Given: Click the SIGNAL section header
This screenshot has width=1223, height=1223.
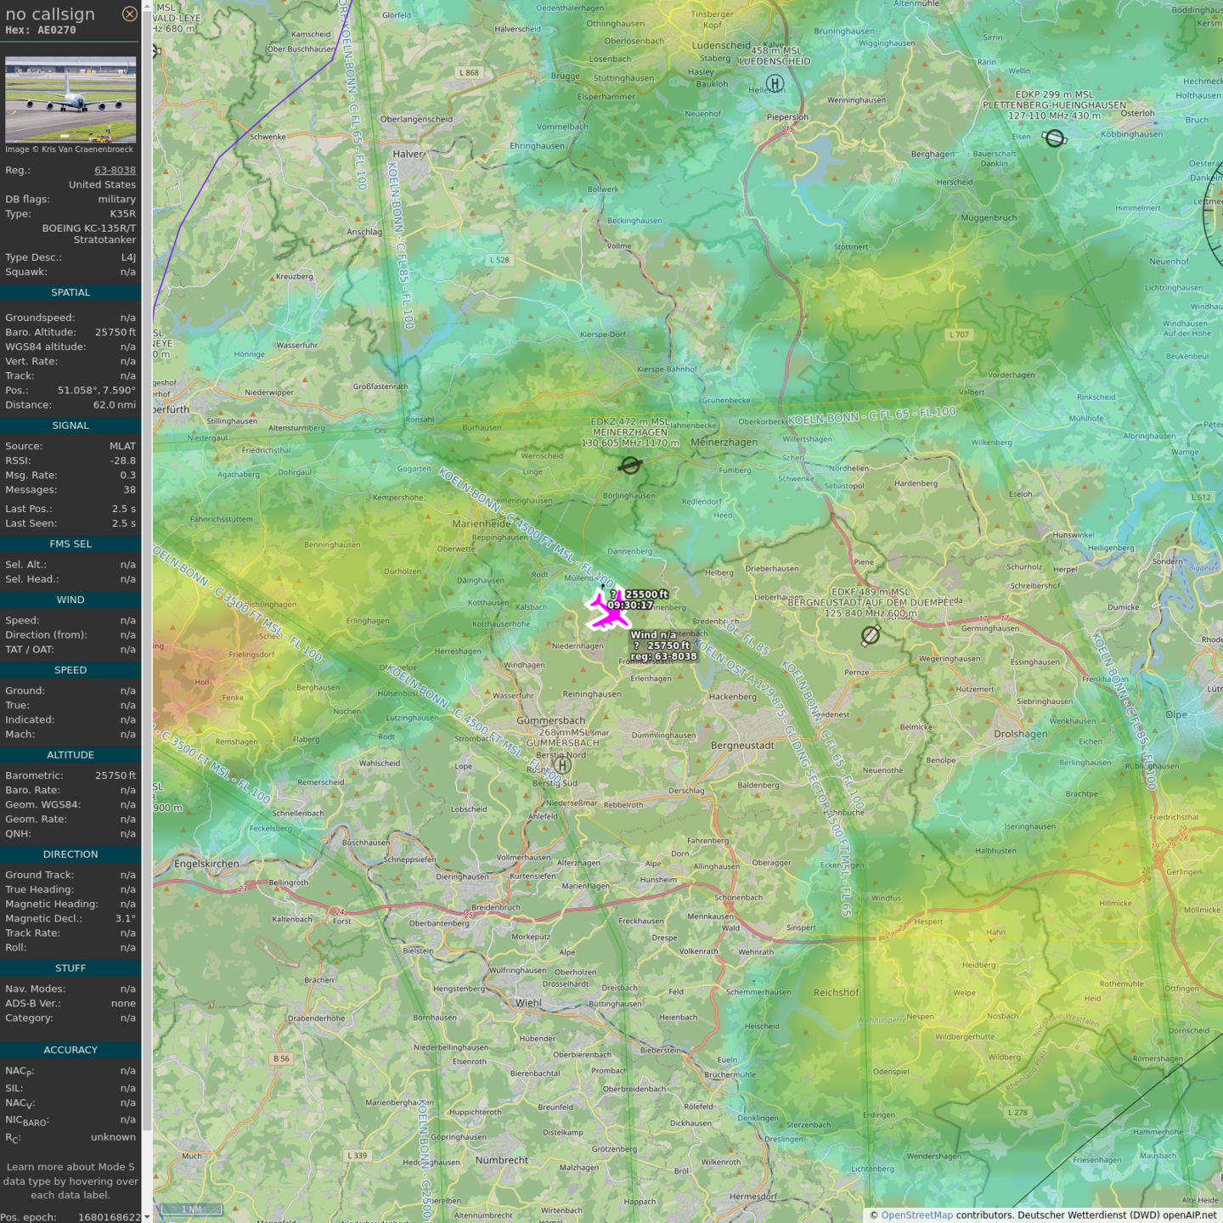Looking at the screenshot, I should click(x=70, y=426).
